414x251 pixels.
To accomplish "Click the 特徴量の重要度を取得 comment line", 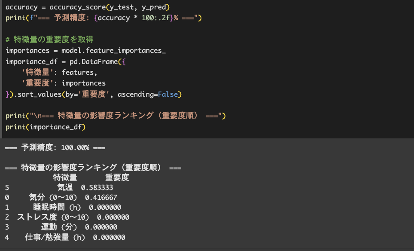I will coord(49,40).
